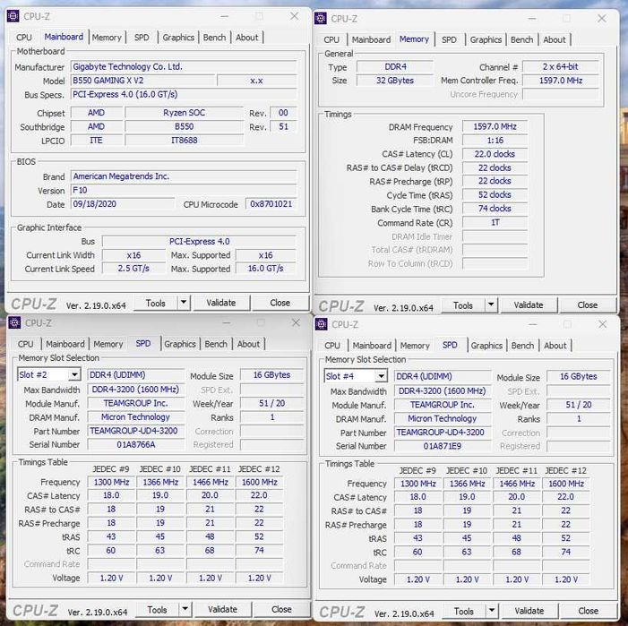The height and width of the screenshot is (626, 628).
Task: Click CPU-Z app icon in Memory window title
Action: [321, 18]
